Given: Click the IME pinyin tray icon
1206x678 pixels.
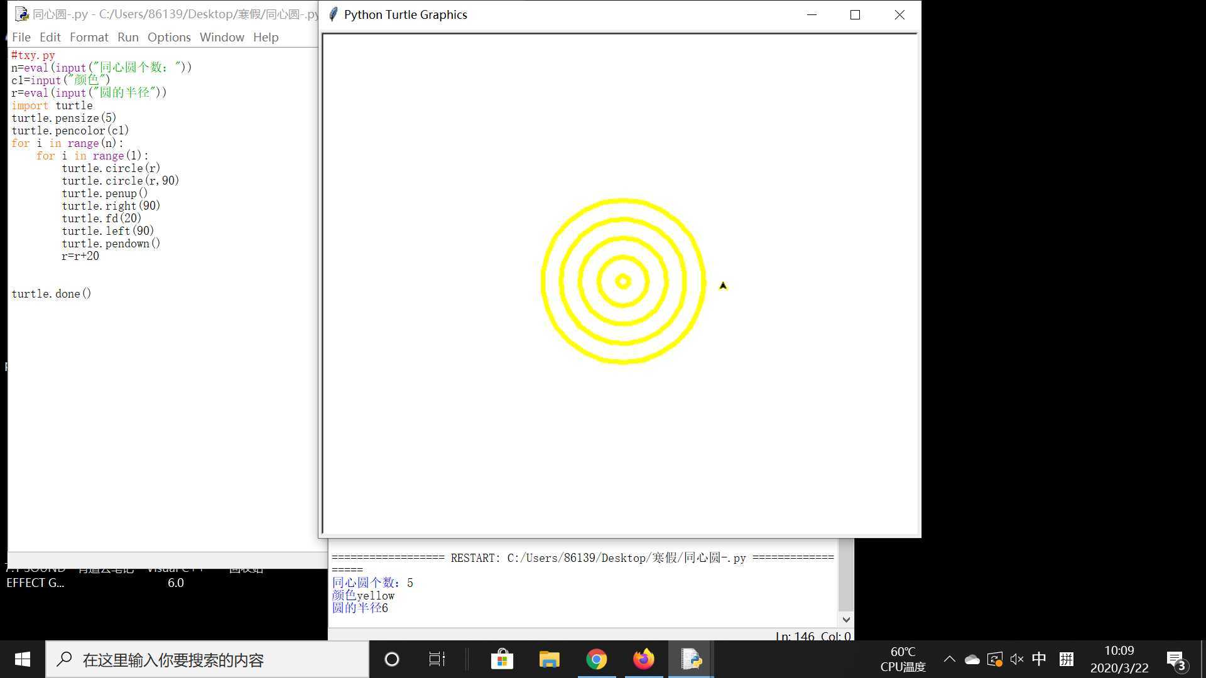Looking at the screenshot, I should pos(1066,659).
